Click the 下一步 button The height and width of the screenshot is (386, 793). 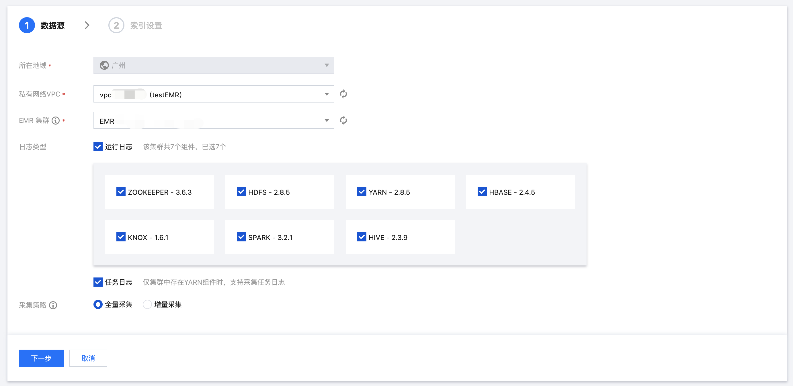point(41,358)
